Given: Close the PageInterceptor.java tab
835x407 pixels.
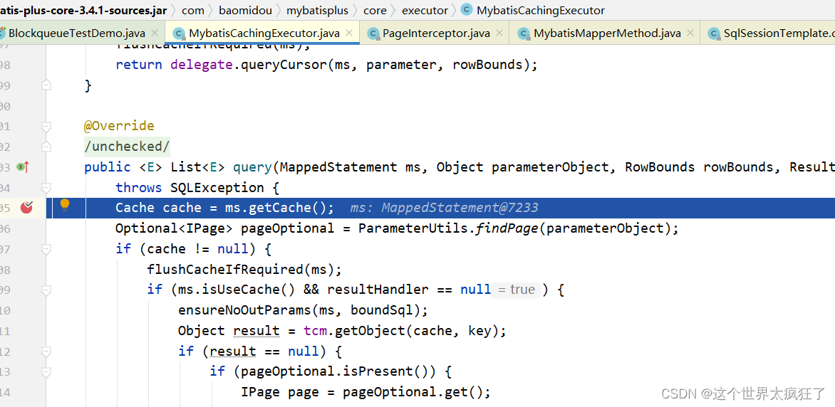Looking at the screenshot, I should (x=499, y=33).
